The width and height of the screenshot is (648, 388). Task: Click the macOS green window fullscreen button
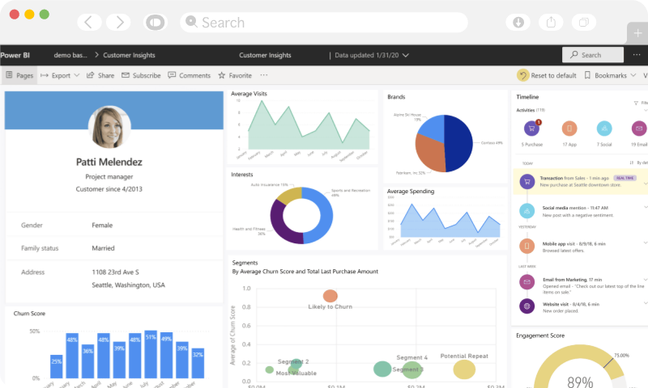(x=45, y=15)
